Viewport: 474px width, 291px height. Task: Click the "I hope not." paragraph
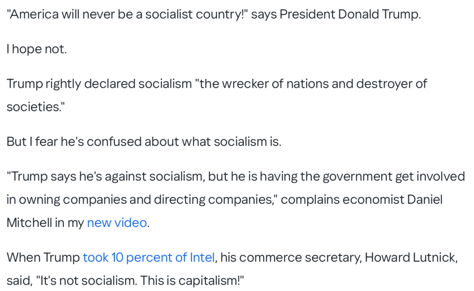tap(37, 49)
